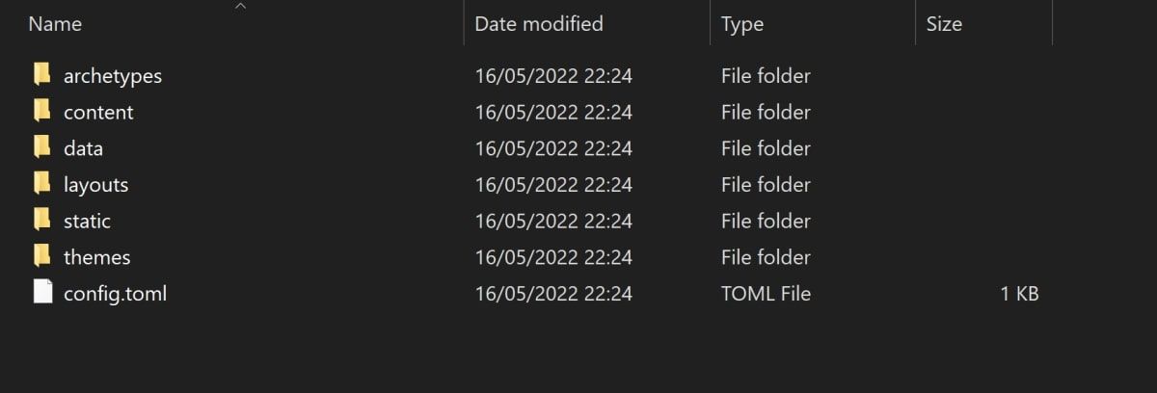1157x393 pixels.
Task: Sort by the Date modified column
Action: (539, 24)
